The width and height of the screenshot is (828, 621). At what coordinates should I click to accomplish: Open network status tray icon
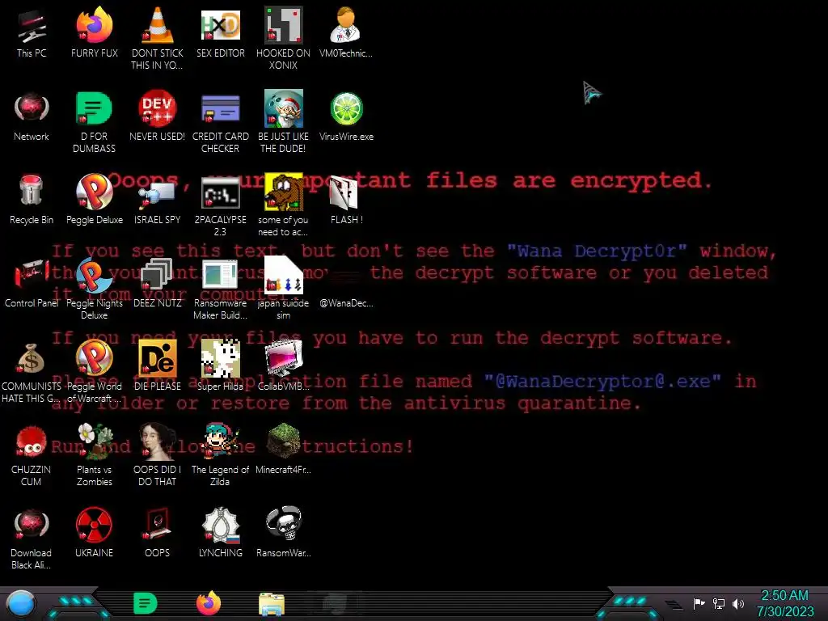(718, 603)
